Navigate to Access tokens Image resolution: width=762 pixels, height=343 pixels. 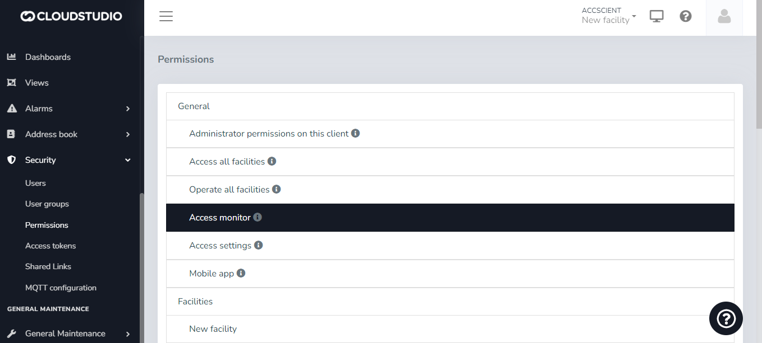(x=51, y=246)
